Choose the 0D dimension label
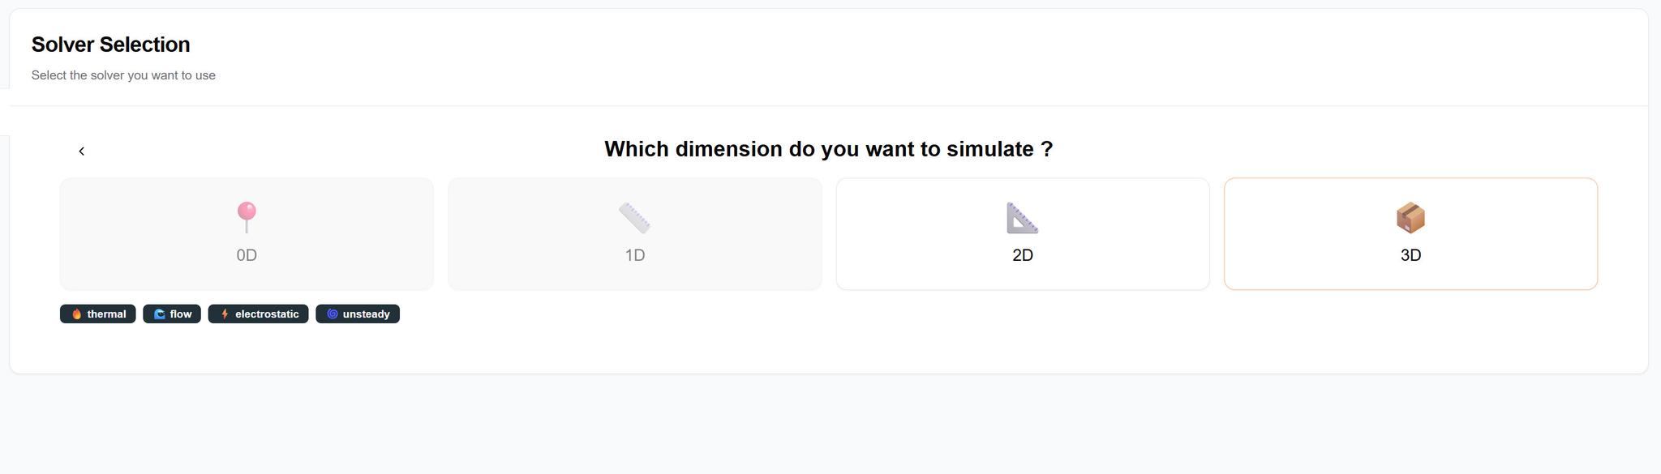Image resolution: width=1661 pixels, height=474 pixels. pyautogui.click(x=247, y=255)
